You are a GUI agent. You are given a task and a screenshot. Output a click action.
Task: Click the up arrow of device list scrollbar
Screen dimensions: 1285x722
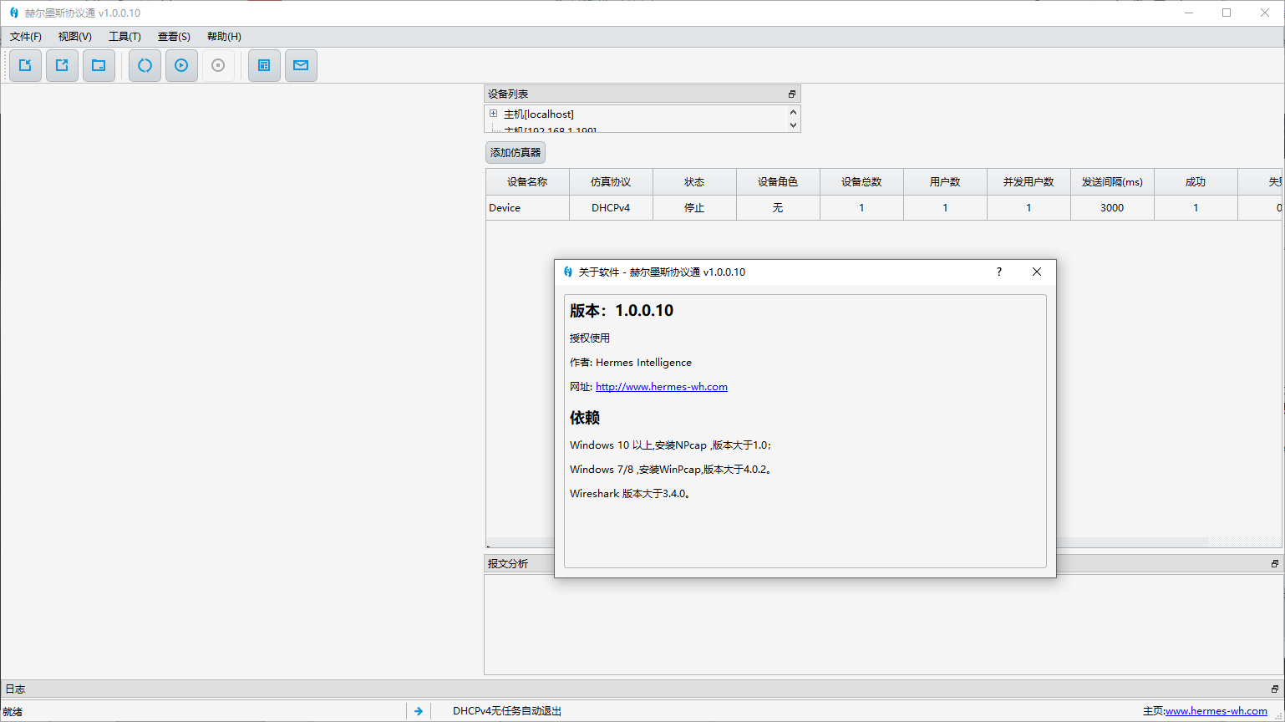[794, 112]
